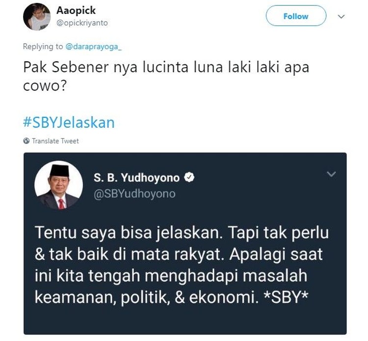The width and height of the screenshot is (368, 341).
Task: Open the embedded dark tweet image
Action: [x=185, y=244]
